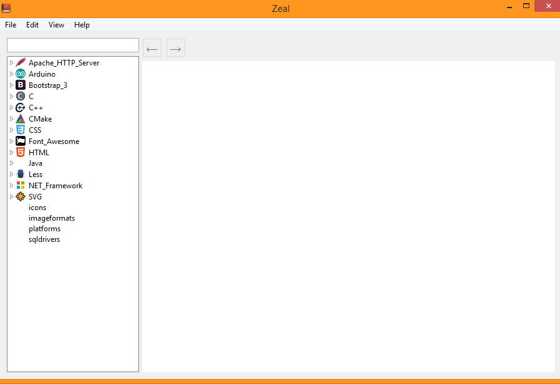
Task: Select the Apache_HTTP_Server label
Action: coord(64,63)
